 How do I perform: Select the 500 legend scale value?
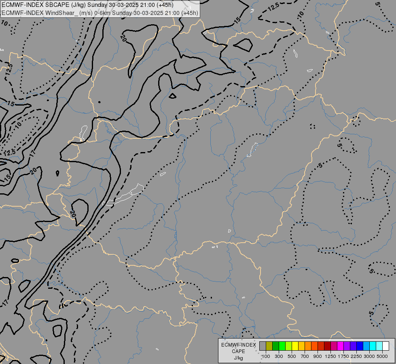click(x=292, y=356)
